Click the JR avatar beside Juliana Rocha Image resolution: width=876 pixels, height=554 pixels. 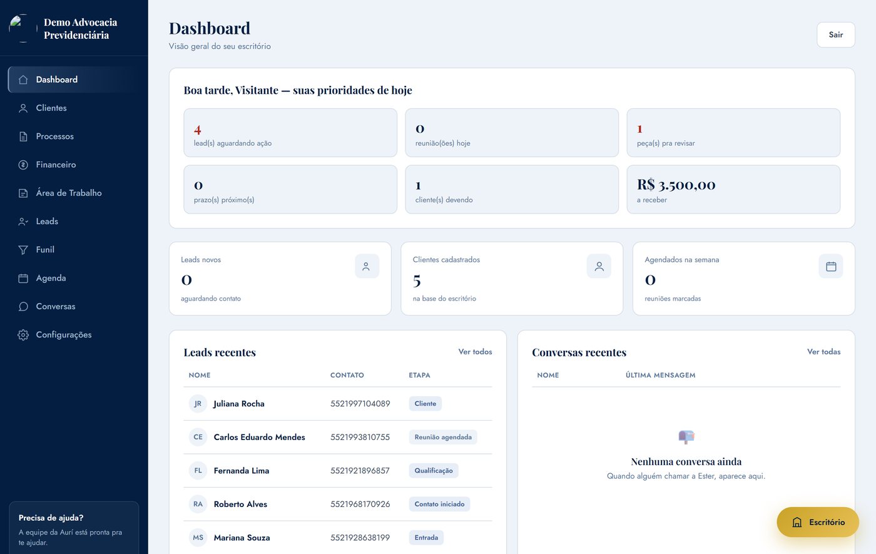click(198, 404)
